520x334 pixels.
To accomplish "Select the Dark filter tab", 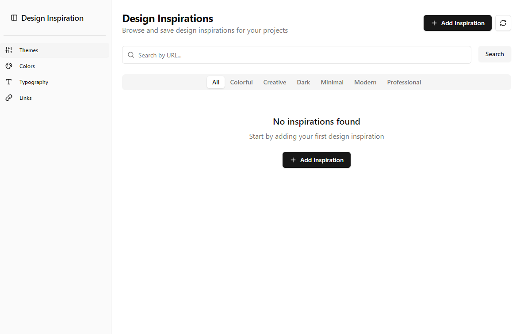I will [x=303, y=82].
